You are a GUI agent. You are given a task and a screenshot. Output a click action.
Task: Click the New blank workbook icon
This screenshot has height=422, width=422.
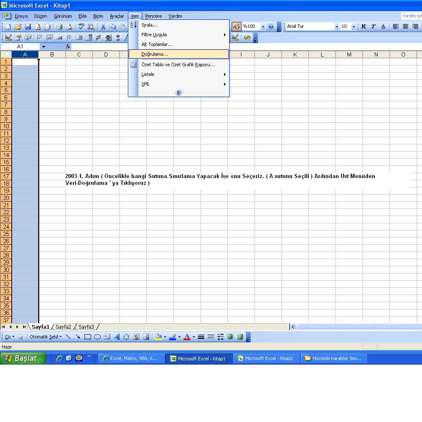(x=8, y=27)
